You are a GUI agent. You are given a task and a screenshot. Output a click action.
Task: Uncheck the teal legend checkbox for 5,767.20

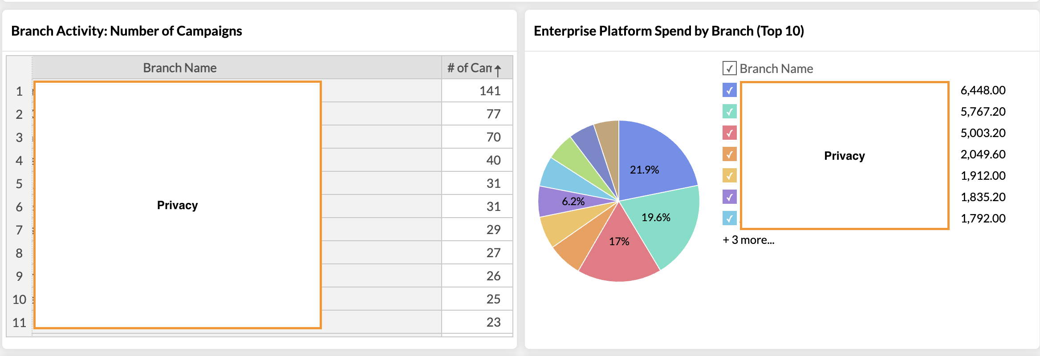pyautogui.click(x=729, y=112)
